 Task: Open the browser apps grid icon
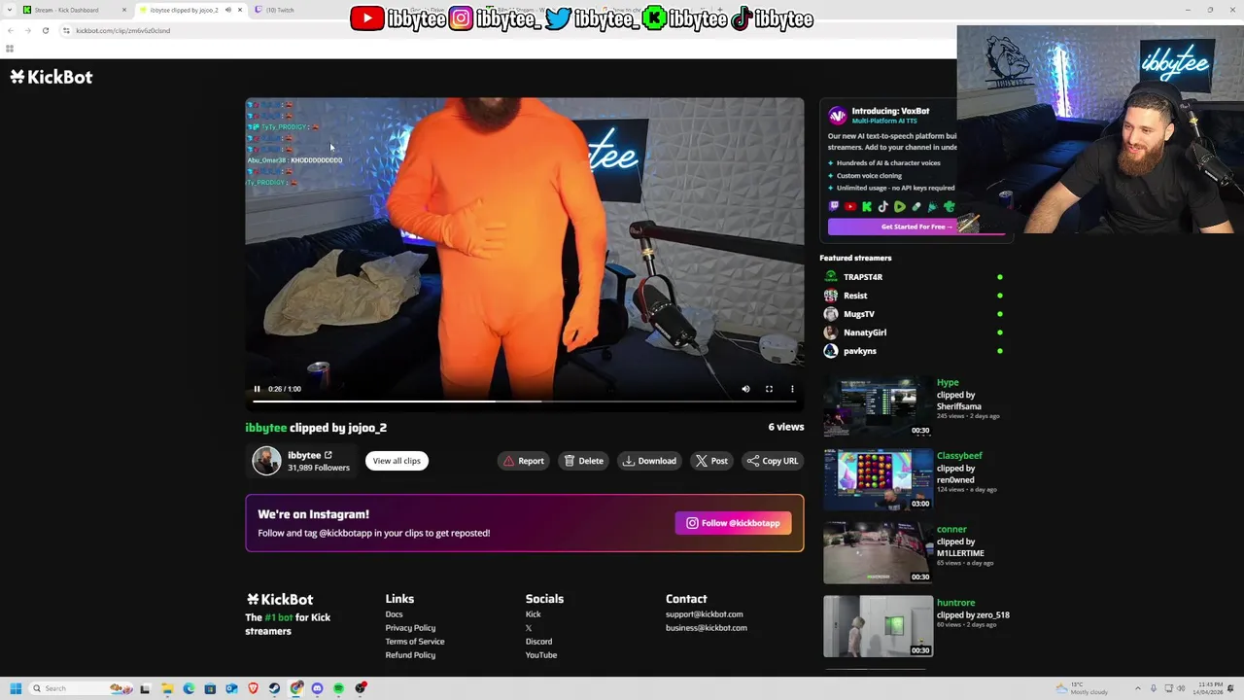(x=10, y=49)
